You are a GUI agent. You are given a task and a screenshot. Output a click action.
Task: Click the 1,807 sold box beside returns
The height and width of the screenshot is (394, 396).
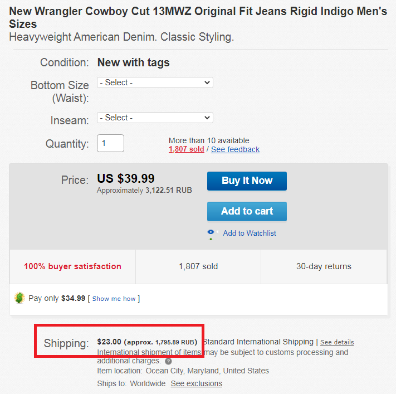198,266
